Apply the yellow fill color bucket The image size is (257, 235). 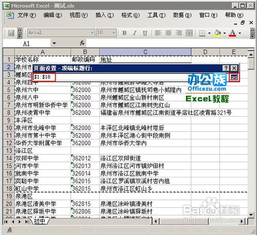[217, 33]
